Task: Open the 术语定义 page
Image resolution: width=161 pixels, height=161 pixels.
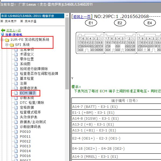Action: click(x=27, y=54)
